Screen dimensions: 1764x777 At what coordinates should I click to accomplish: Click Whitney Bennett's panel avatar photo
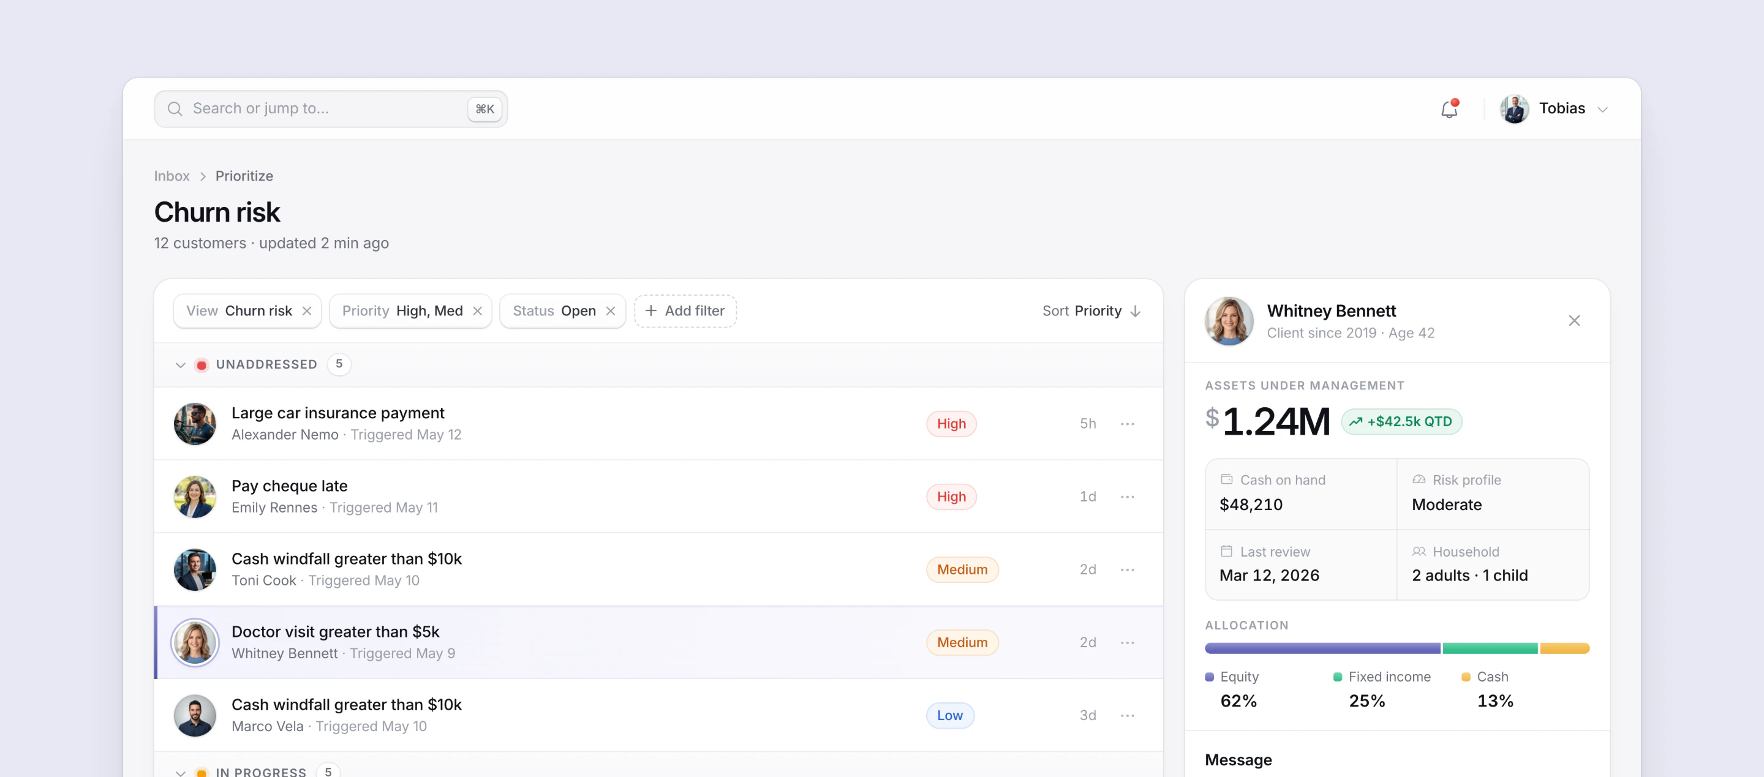pyautogui.click(x=1229, y=321)
